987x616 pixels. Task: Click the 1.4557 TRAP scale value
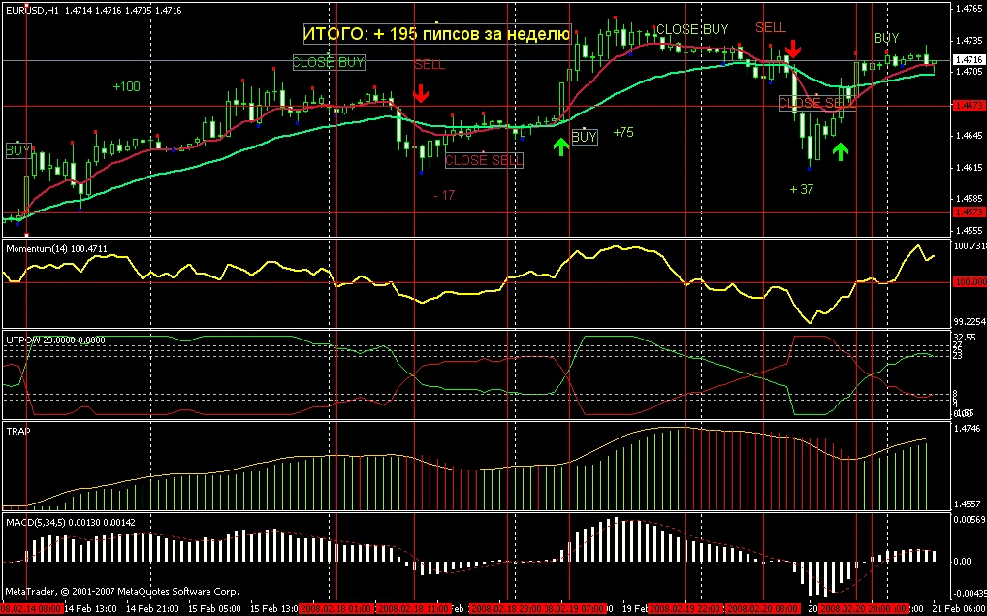969,504
